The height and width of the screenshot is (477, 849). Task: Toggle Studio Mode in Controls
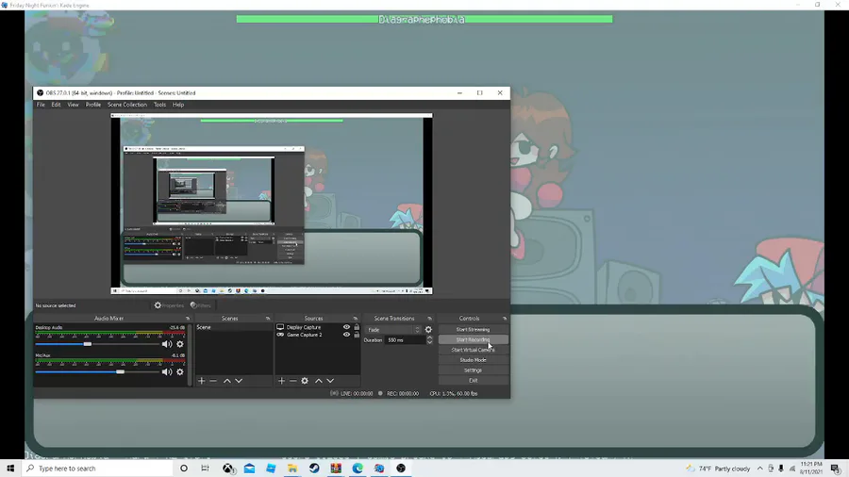(474, 360)
